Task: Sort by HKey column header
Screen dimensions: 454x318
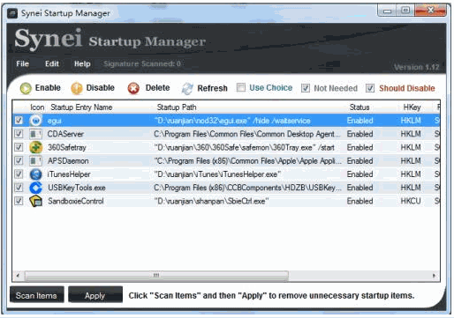Action: coord(412,107)
